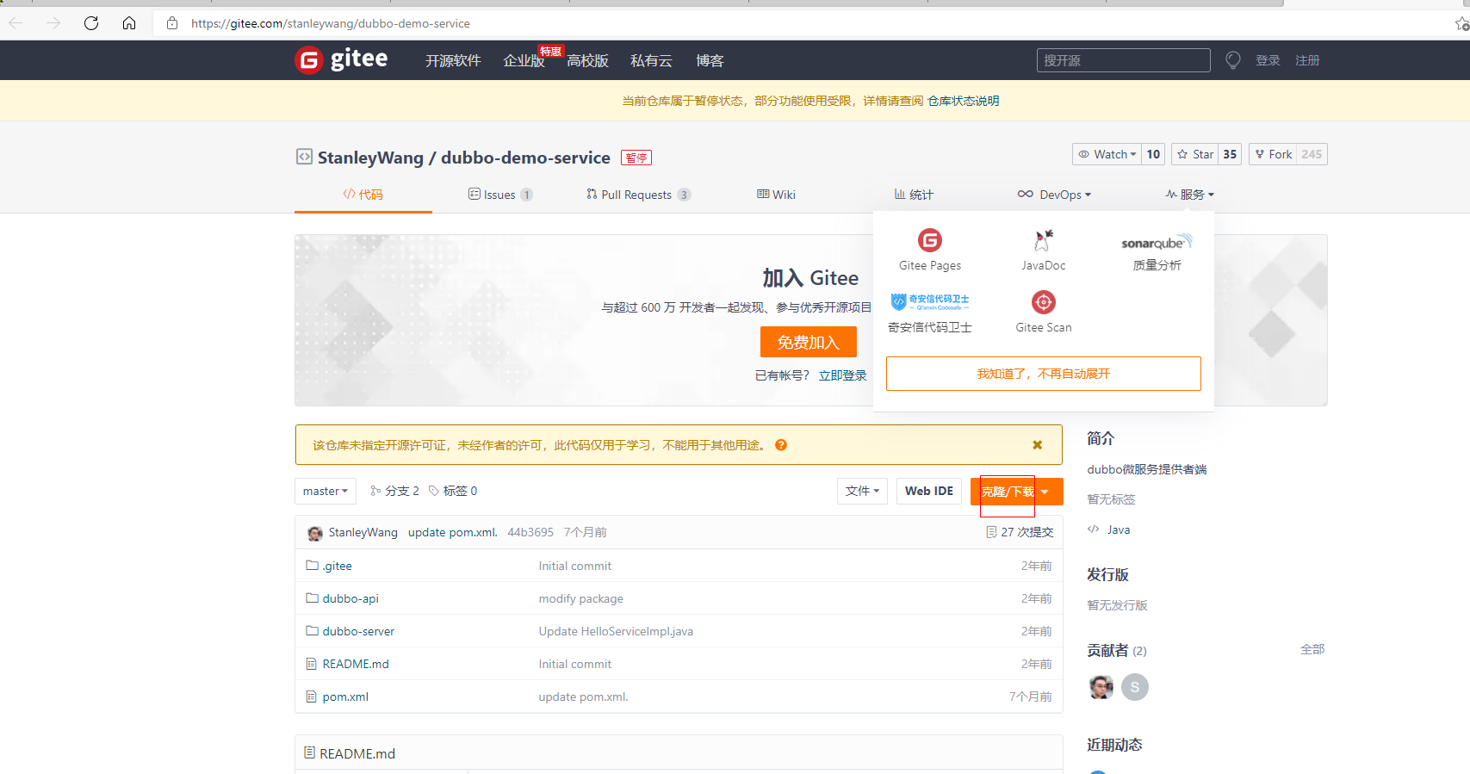Click the lightbulb icon near login

tap(1233, 60)
